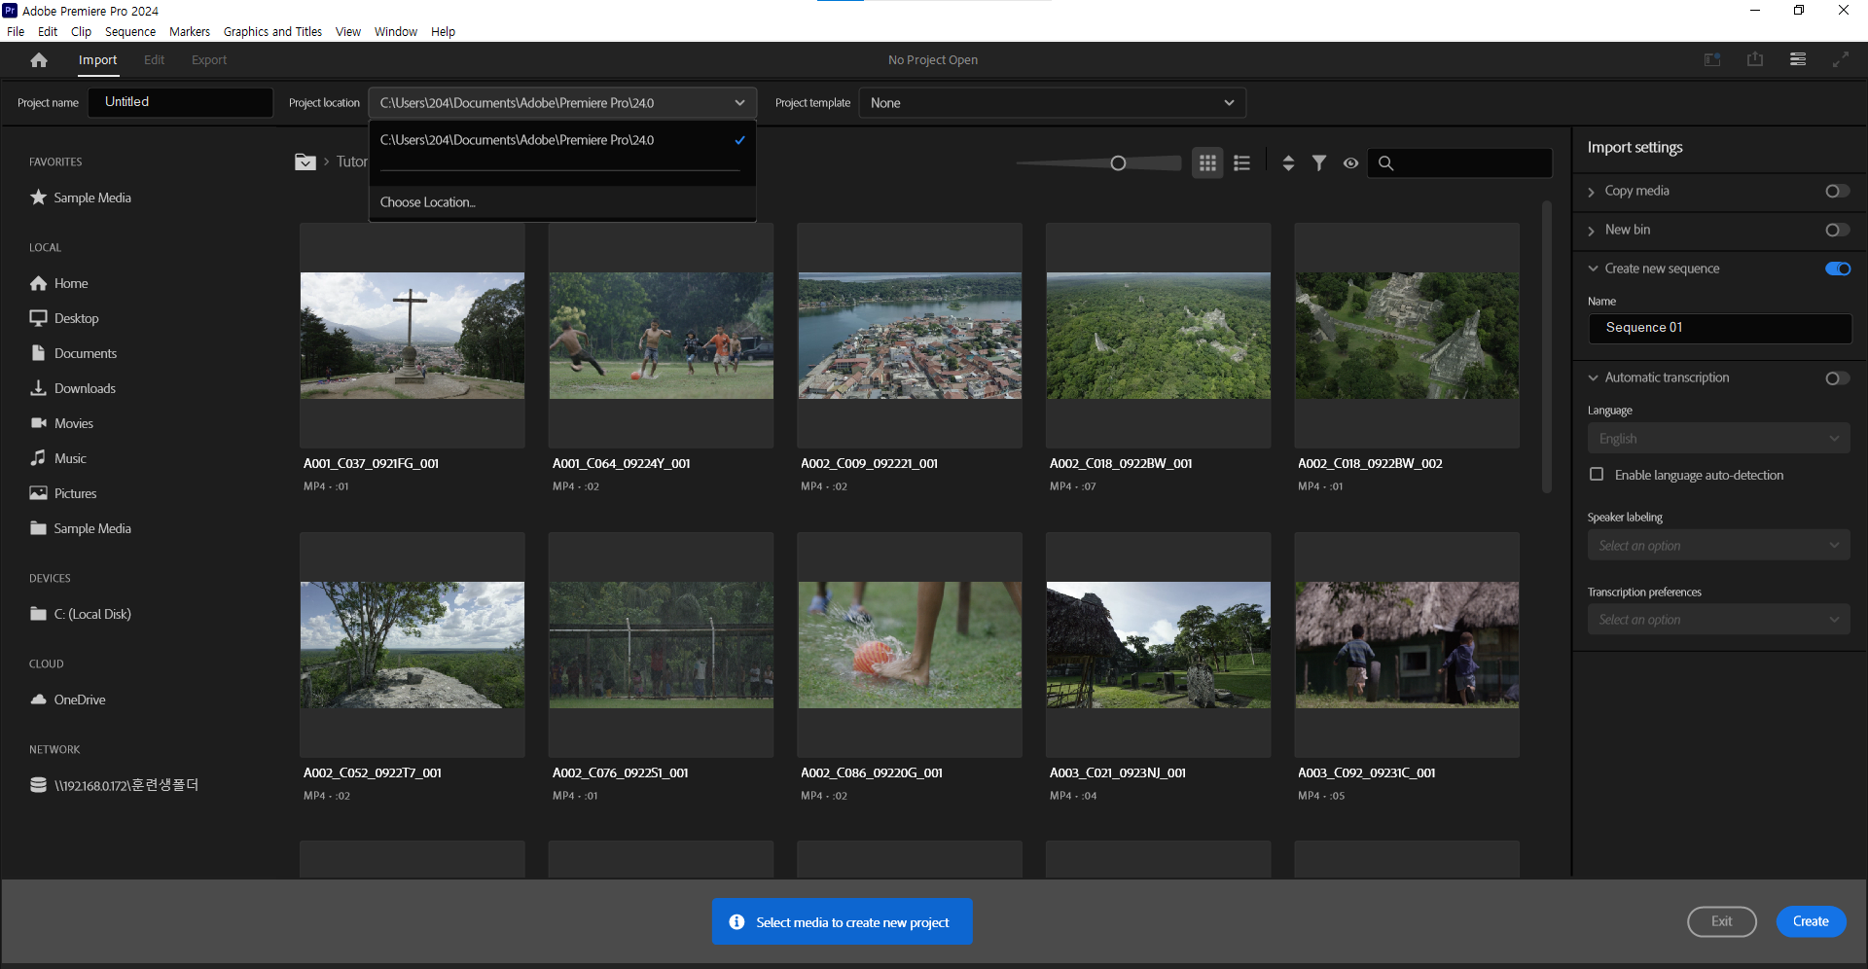Image resolution: width=1868 pixels, height=969 pixels.
Task: Click the info icon in select media banner
Action: 736,922
